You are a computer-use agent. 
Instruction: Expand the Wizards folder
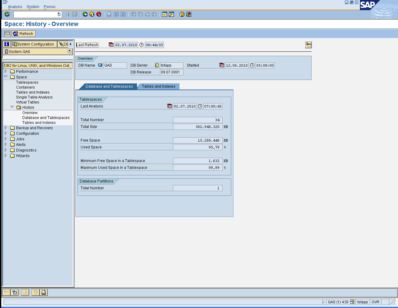coord(6,156)
